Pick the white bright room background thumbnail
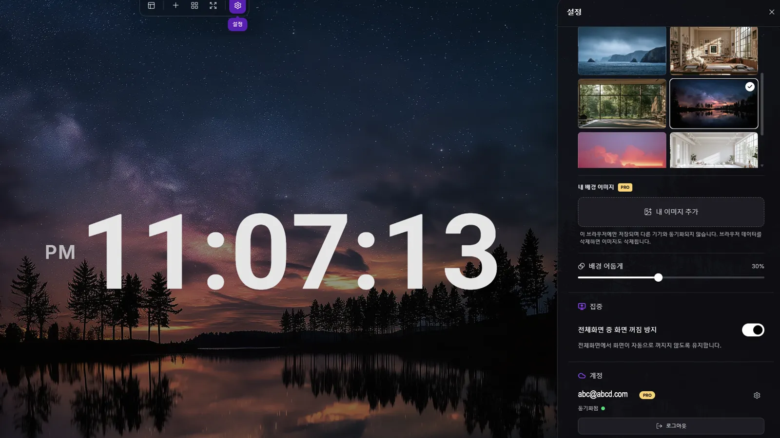This screenshot has width=780, height=438. coord(714,150)
